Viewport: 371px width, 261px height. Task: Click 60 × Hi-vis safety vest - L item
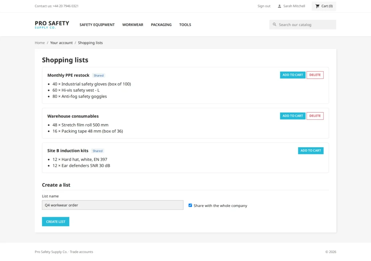point(76,90)
